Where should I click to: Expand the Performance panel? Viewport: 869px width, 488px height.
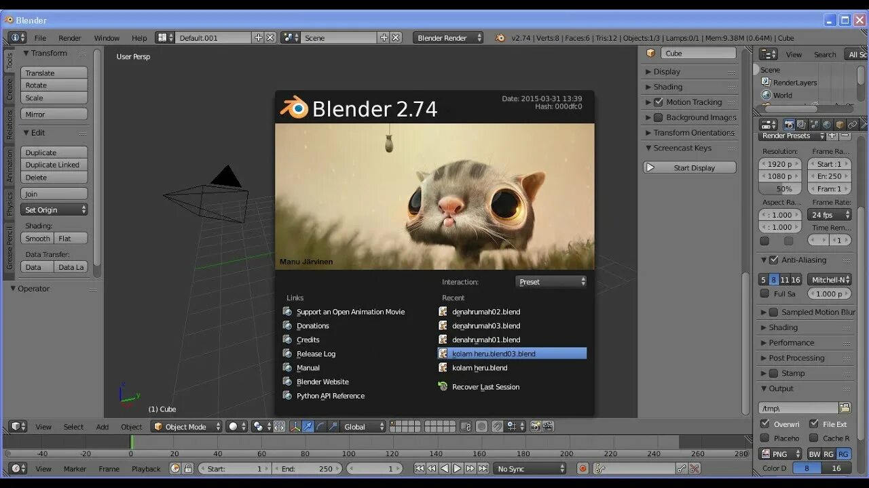(791, 342)
